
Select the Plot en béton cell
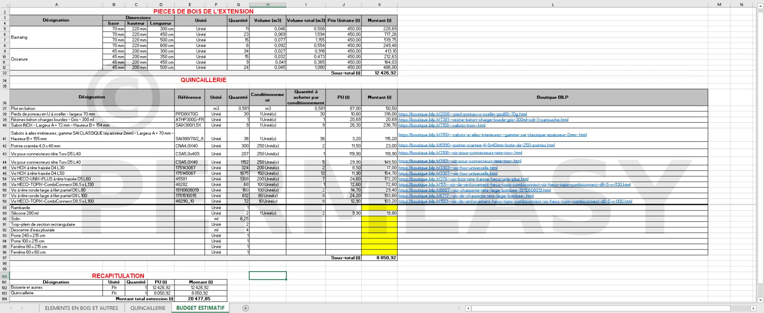coord(92,108)
